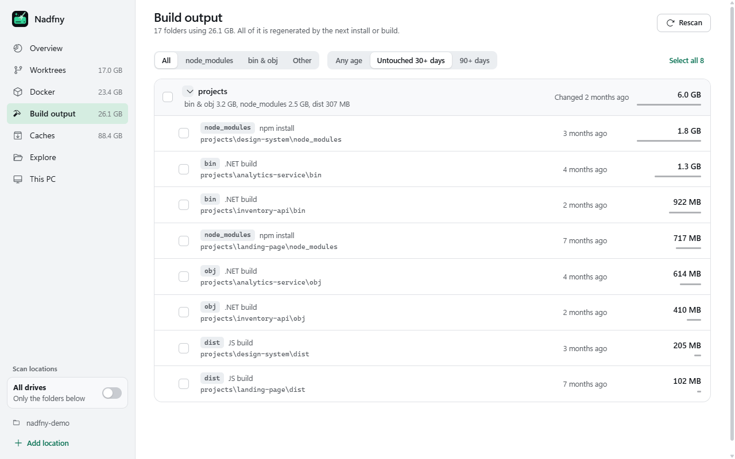Navigate to This PC

point(67,179)
